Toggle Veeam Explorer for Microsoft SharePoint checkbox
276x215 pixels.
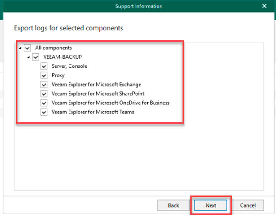pyautogui.click(x=44, y=94)
